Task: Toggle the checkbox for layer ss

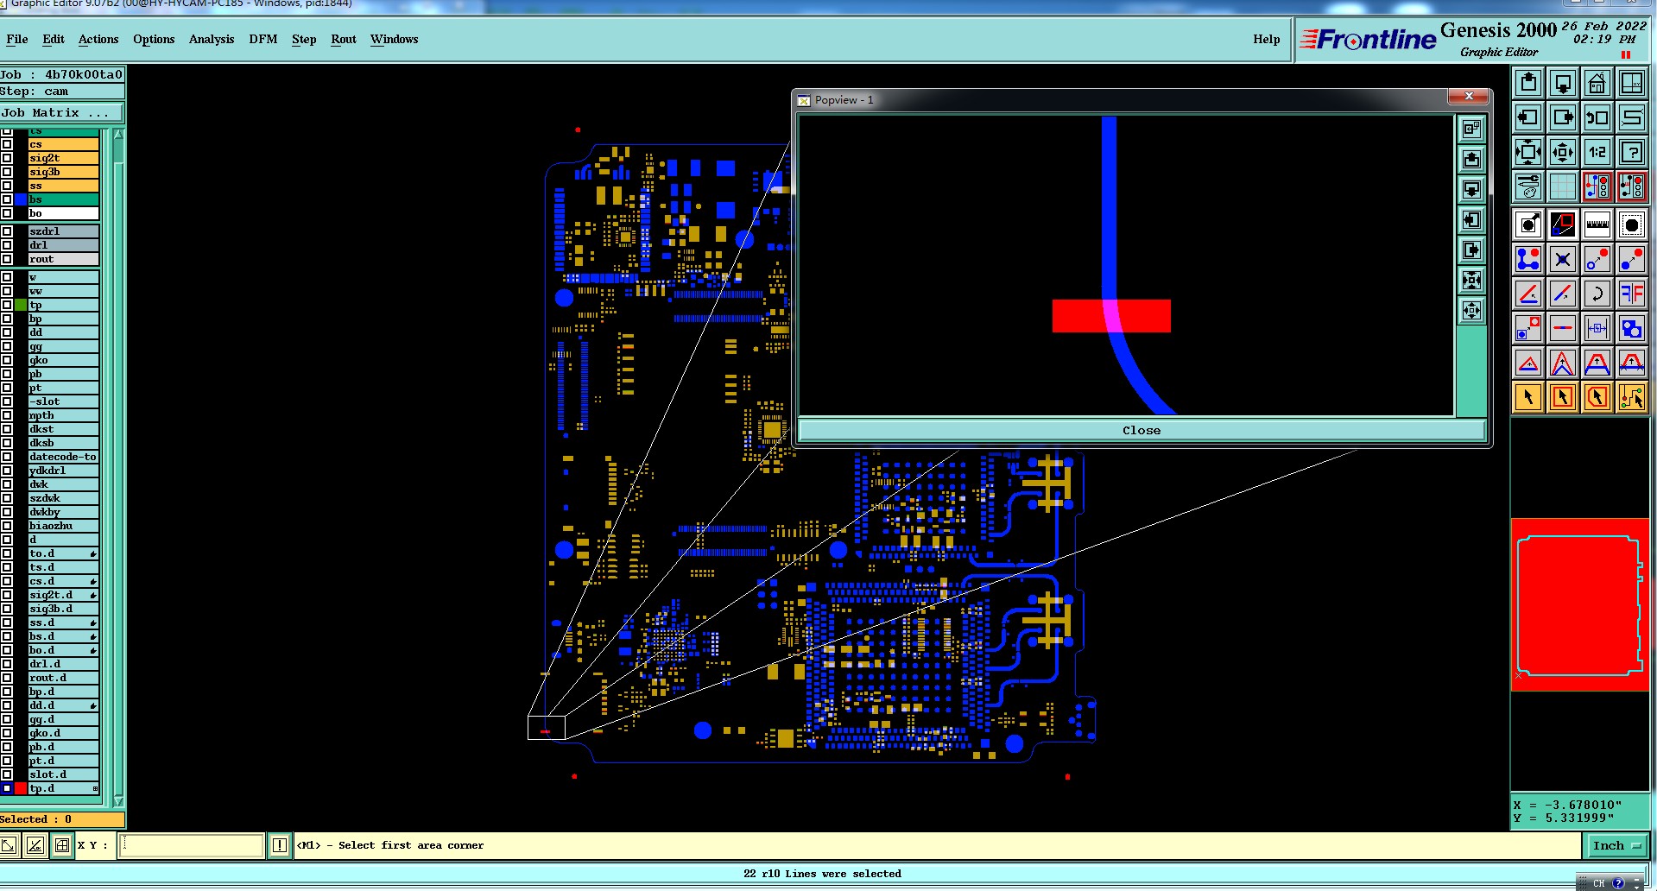Action: pos(7,186)
